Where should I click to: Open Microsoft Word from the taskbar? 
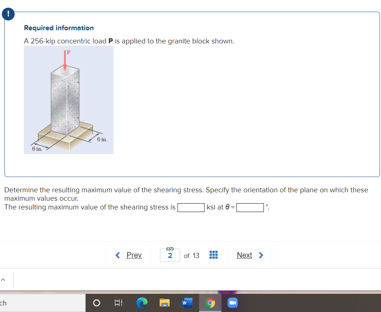click(x=187, y=303)
